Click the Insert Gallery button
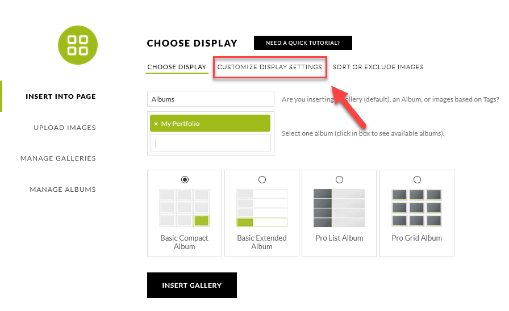 point(192,285)
